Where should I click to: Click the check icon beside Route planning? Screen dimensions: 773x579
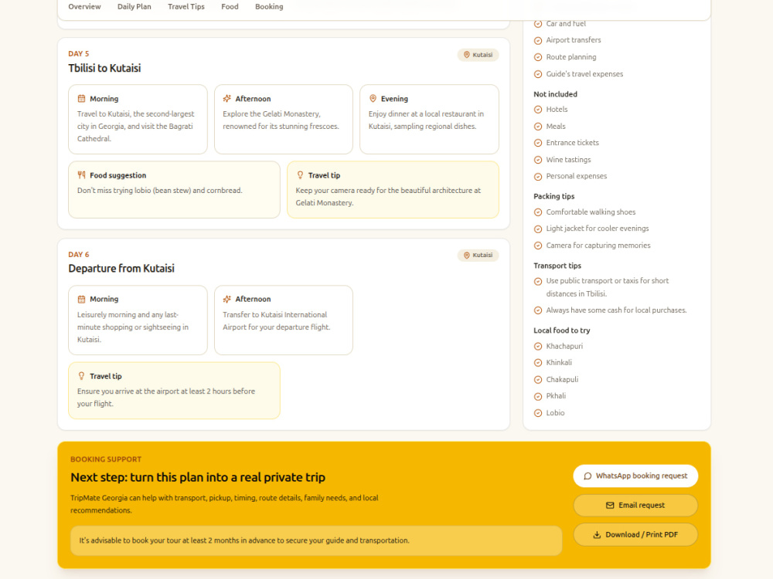tap(538, 57)
